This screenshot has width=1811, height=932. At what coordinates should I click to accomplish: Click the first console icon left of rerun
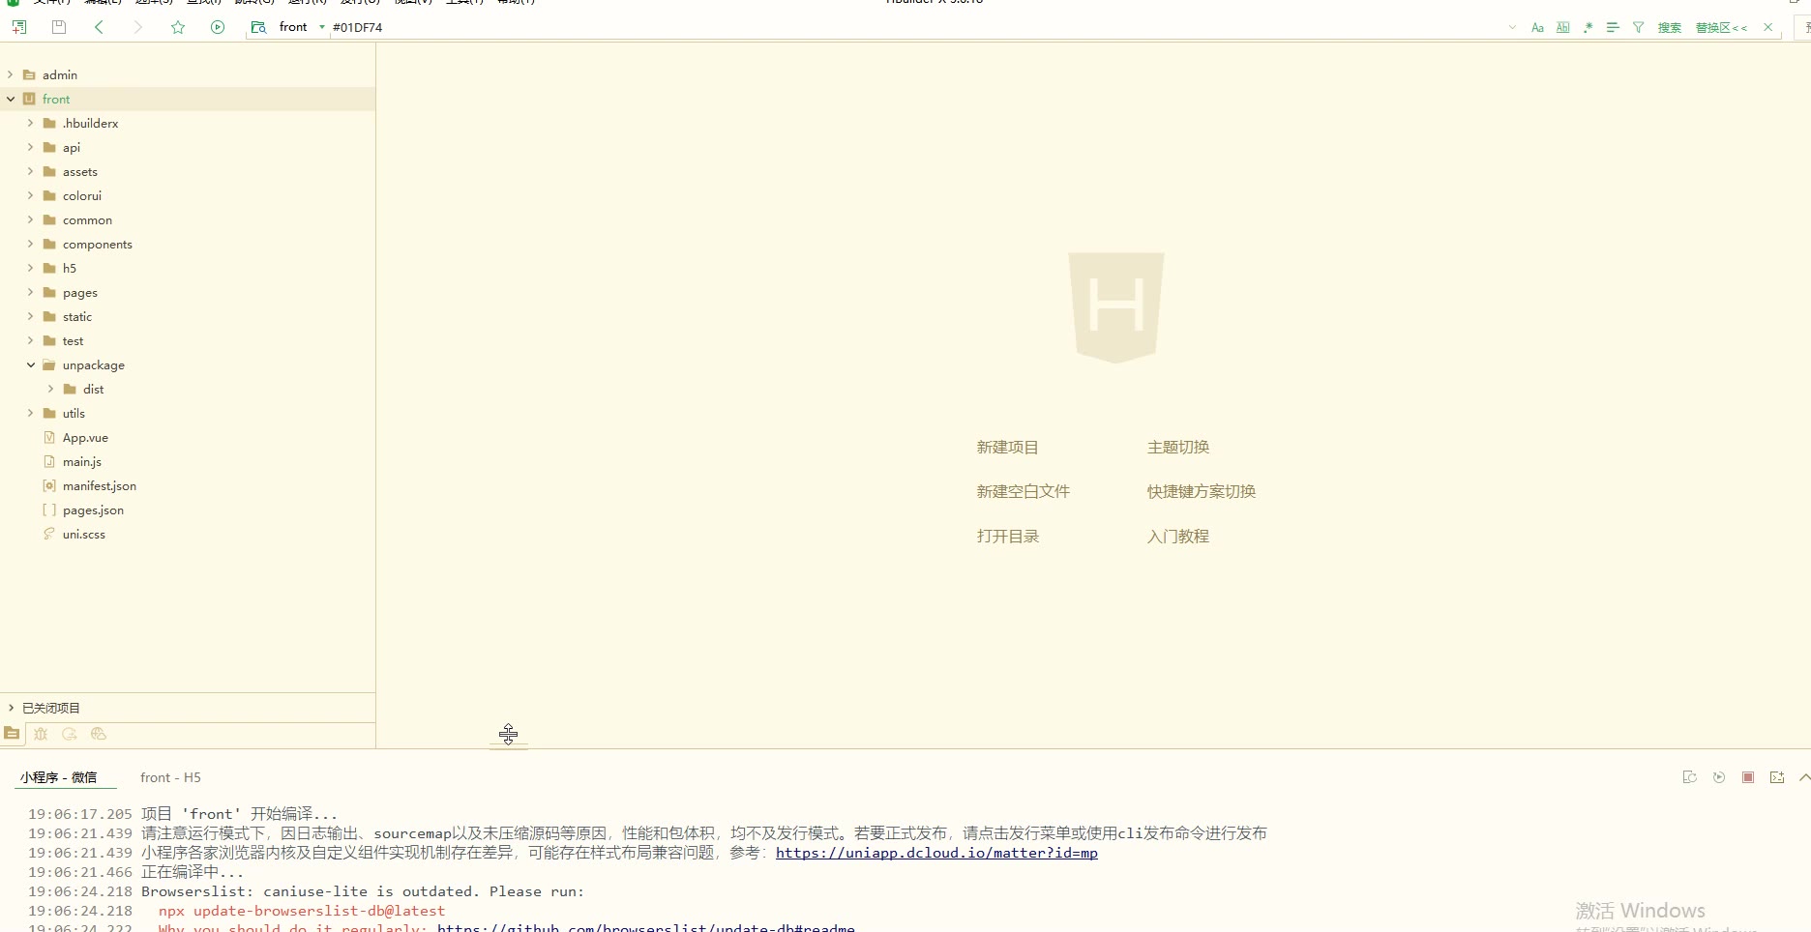pos(1690,777)
